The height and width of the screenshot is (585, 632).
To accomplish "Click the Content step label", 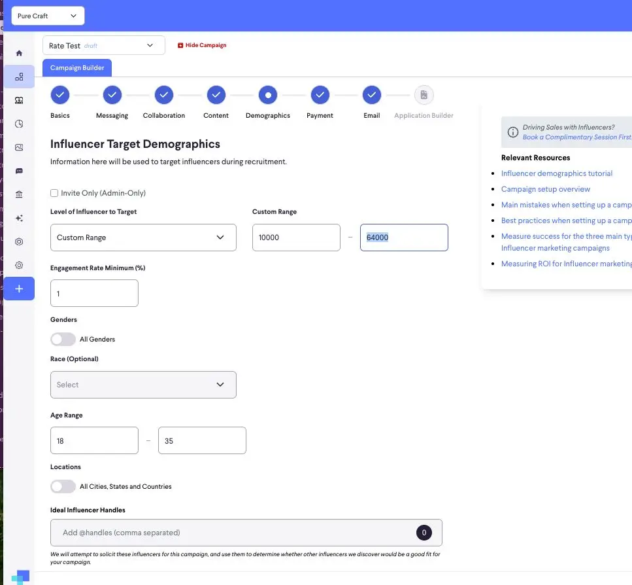I will click(216, 115).
